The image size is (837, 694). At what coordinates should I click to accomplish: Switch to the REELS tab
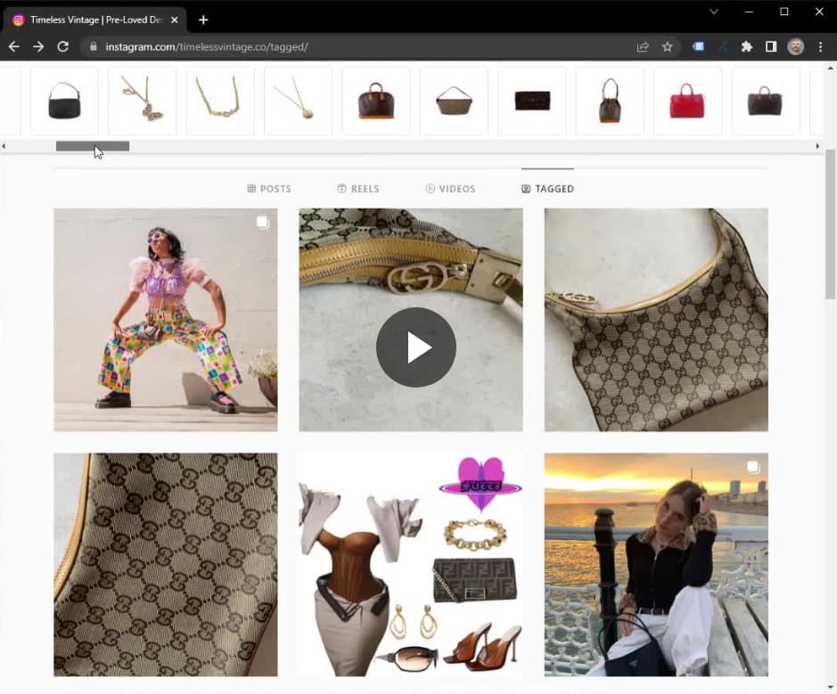[x=358, y=189]
